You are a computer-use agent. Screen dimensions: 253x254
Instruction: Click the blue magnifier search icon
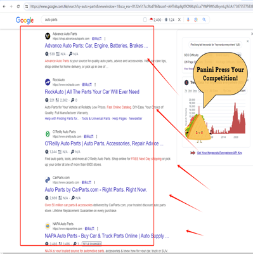point(204,20)
